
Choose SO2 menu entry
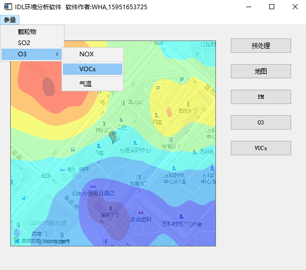pos(33,43)
